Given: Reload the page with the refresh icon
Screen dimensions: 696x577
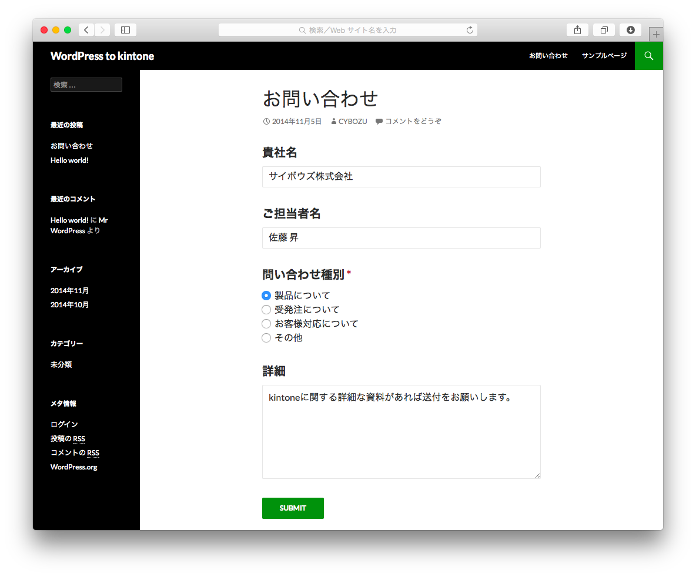Looking at the screenshot, I should click(470, 30).
